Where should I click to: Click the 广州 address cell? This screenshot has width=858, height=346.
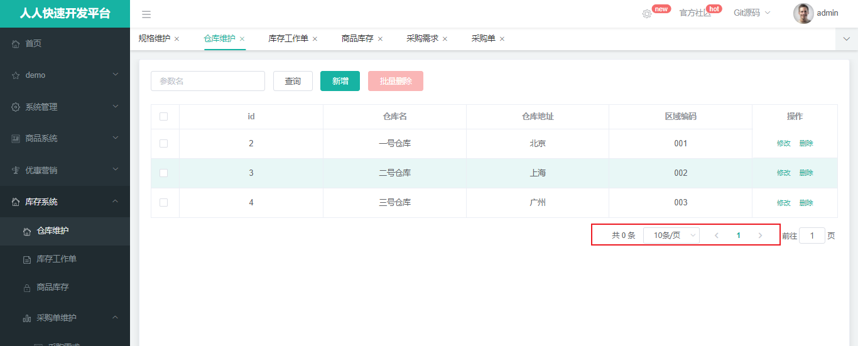(538, 202)
